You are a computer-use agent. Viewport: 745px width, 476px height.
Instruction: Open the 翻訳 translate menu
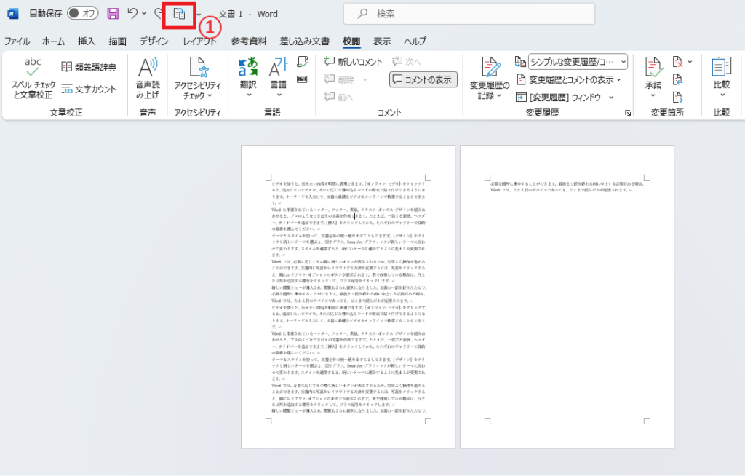click(248, 78)
